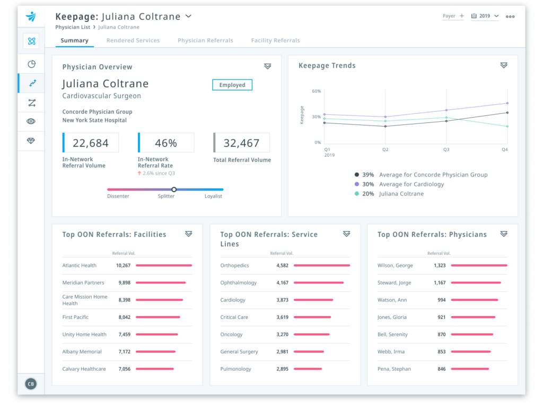543x403 pixels.
Task: Open the zigzag pathways icon in the sidebar
Action: coord(31,103)
